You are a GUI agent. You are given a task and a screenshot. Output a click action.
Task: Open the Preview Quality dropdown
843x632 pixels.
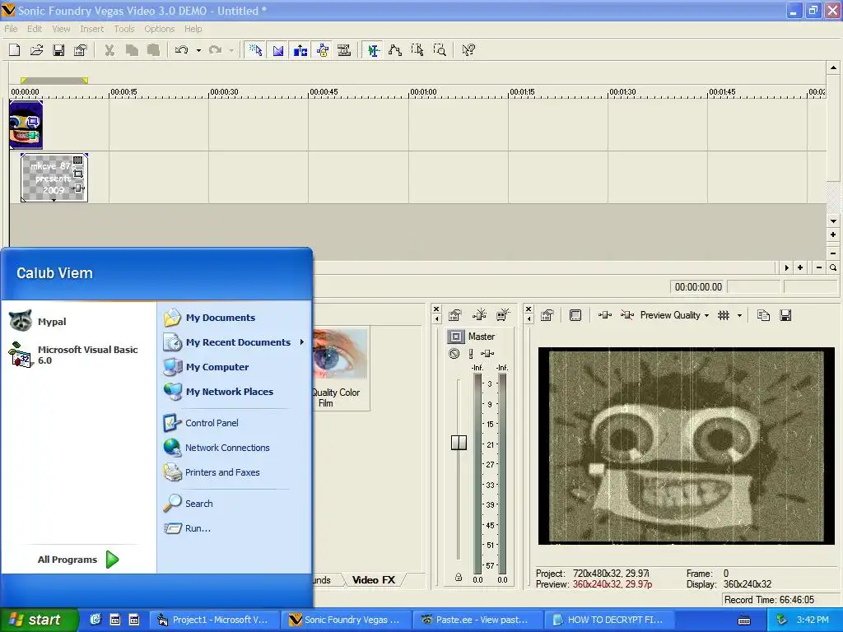pos(674,315)
